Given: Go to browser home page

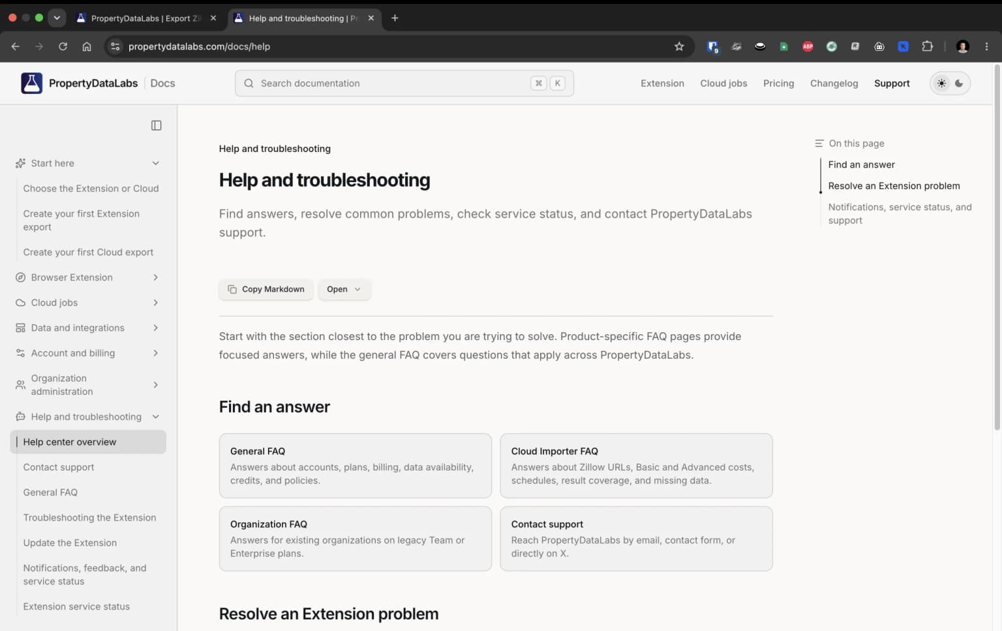Looking at the screenshot, I should click(87, 46).
